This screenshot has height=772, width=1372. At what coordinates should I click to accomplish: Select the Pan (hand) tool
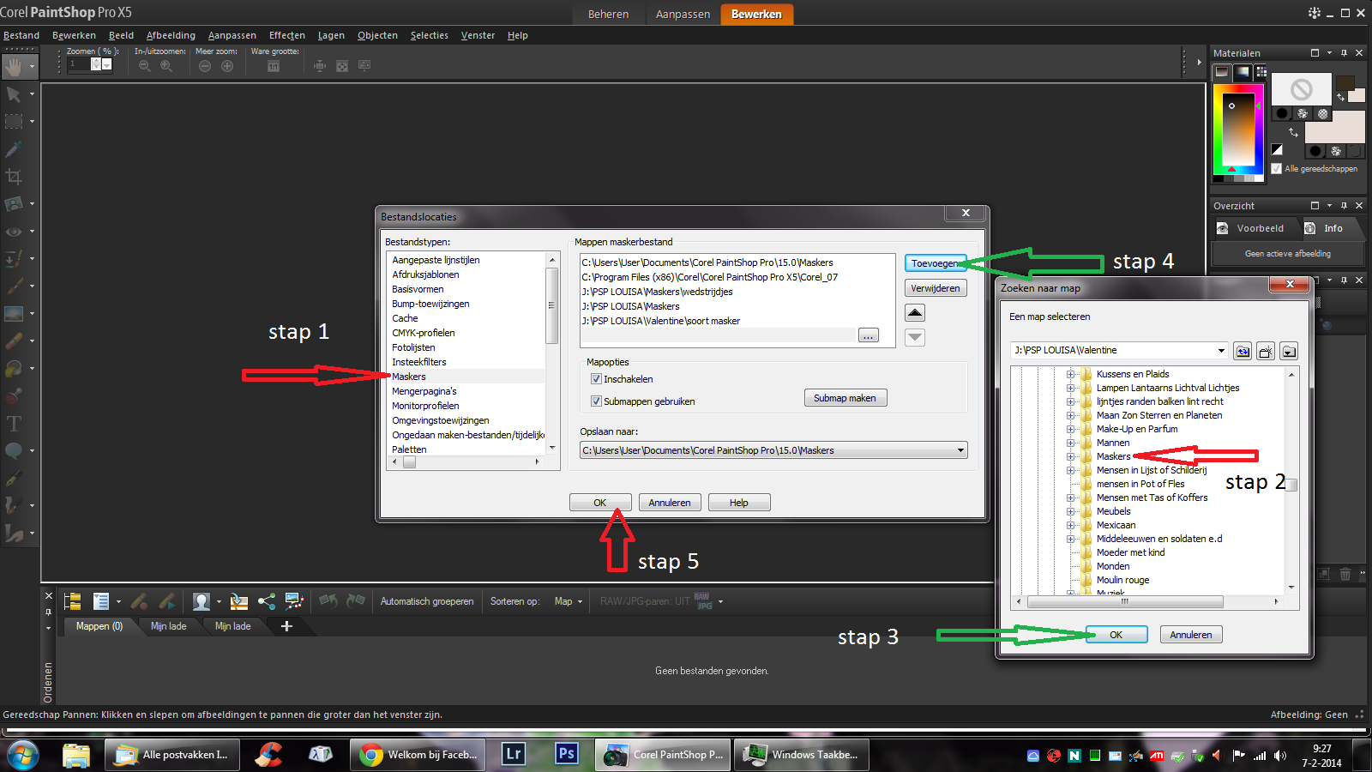click(14, 66)
